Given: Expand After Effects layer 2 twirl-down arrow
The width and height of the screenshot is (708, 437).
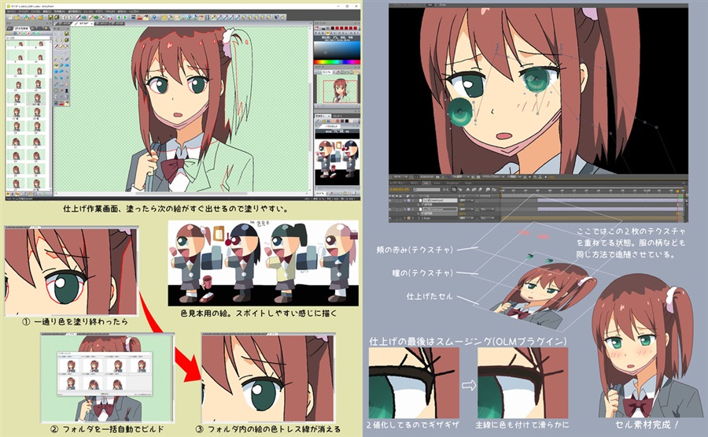Looking at the screenshot, I should coord(405,209).
